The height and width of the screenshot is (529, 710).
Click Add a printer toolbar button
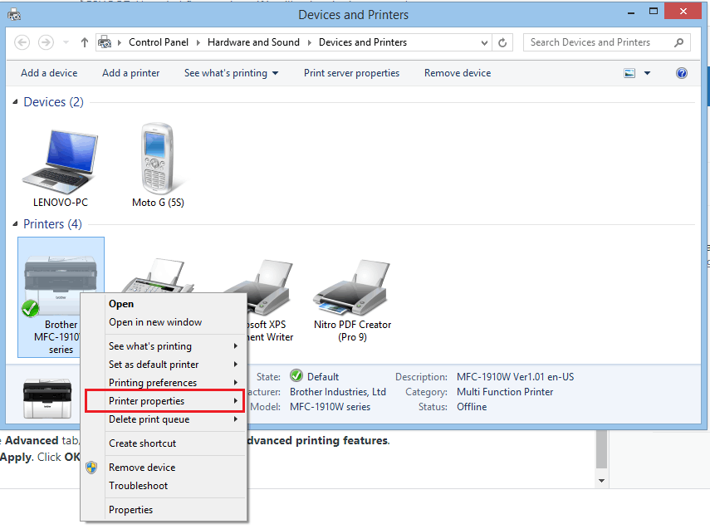click(131, 73)
